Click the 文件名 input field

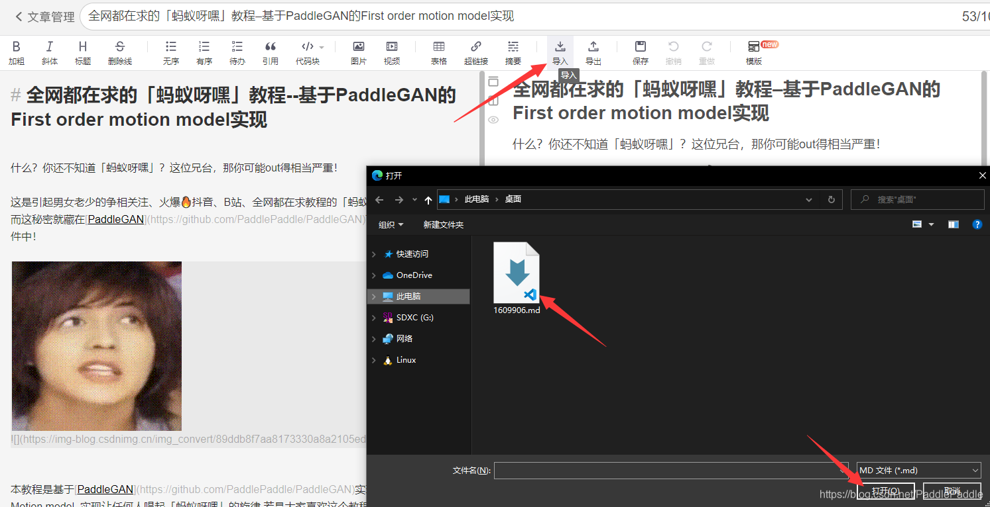(x=671, y=471)
